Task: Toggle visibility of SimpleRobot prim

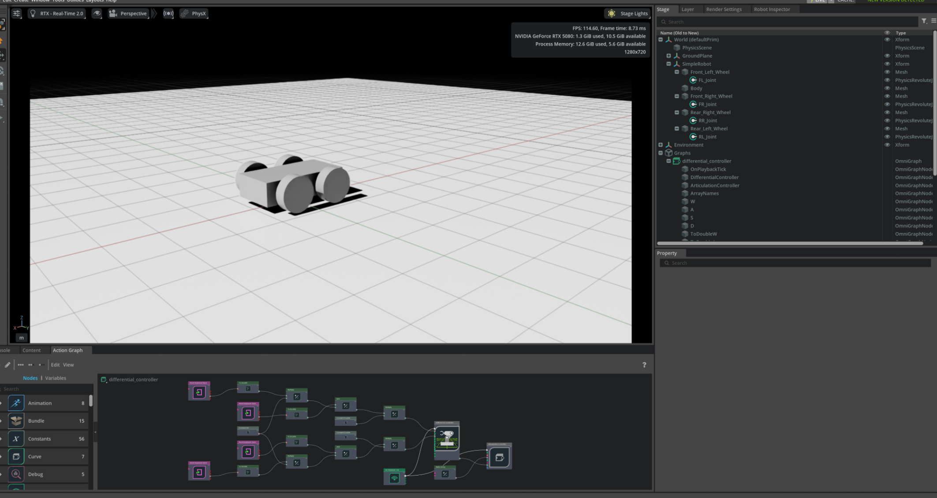Action: (x=887, y=64)
